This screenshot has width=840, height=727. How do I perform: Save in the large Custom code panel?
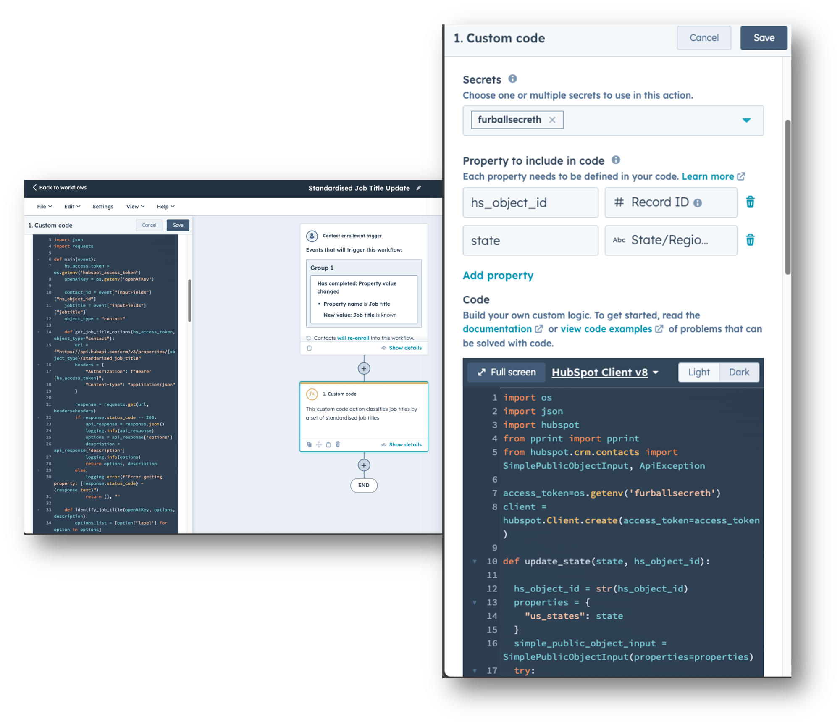(x=763, y=38)
